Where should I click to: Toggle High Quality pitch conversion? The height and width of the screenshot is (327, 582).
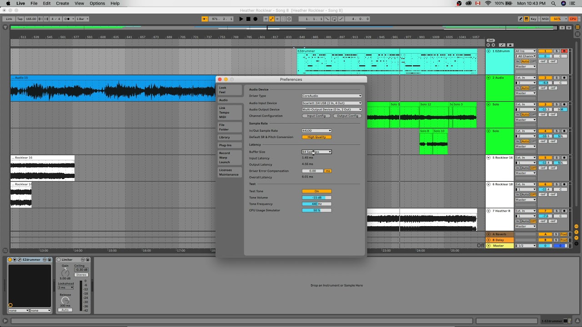316,137
